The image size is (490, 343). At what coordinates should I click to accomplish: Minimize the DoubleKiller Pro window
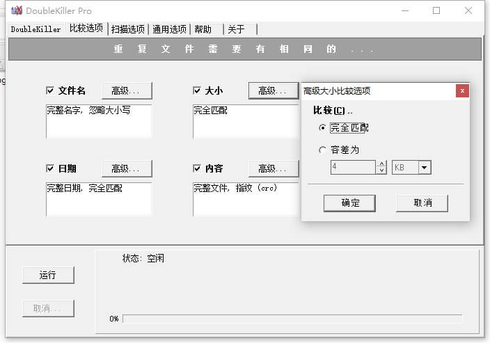(x=405, y=10)
